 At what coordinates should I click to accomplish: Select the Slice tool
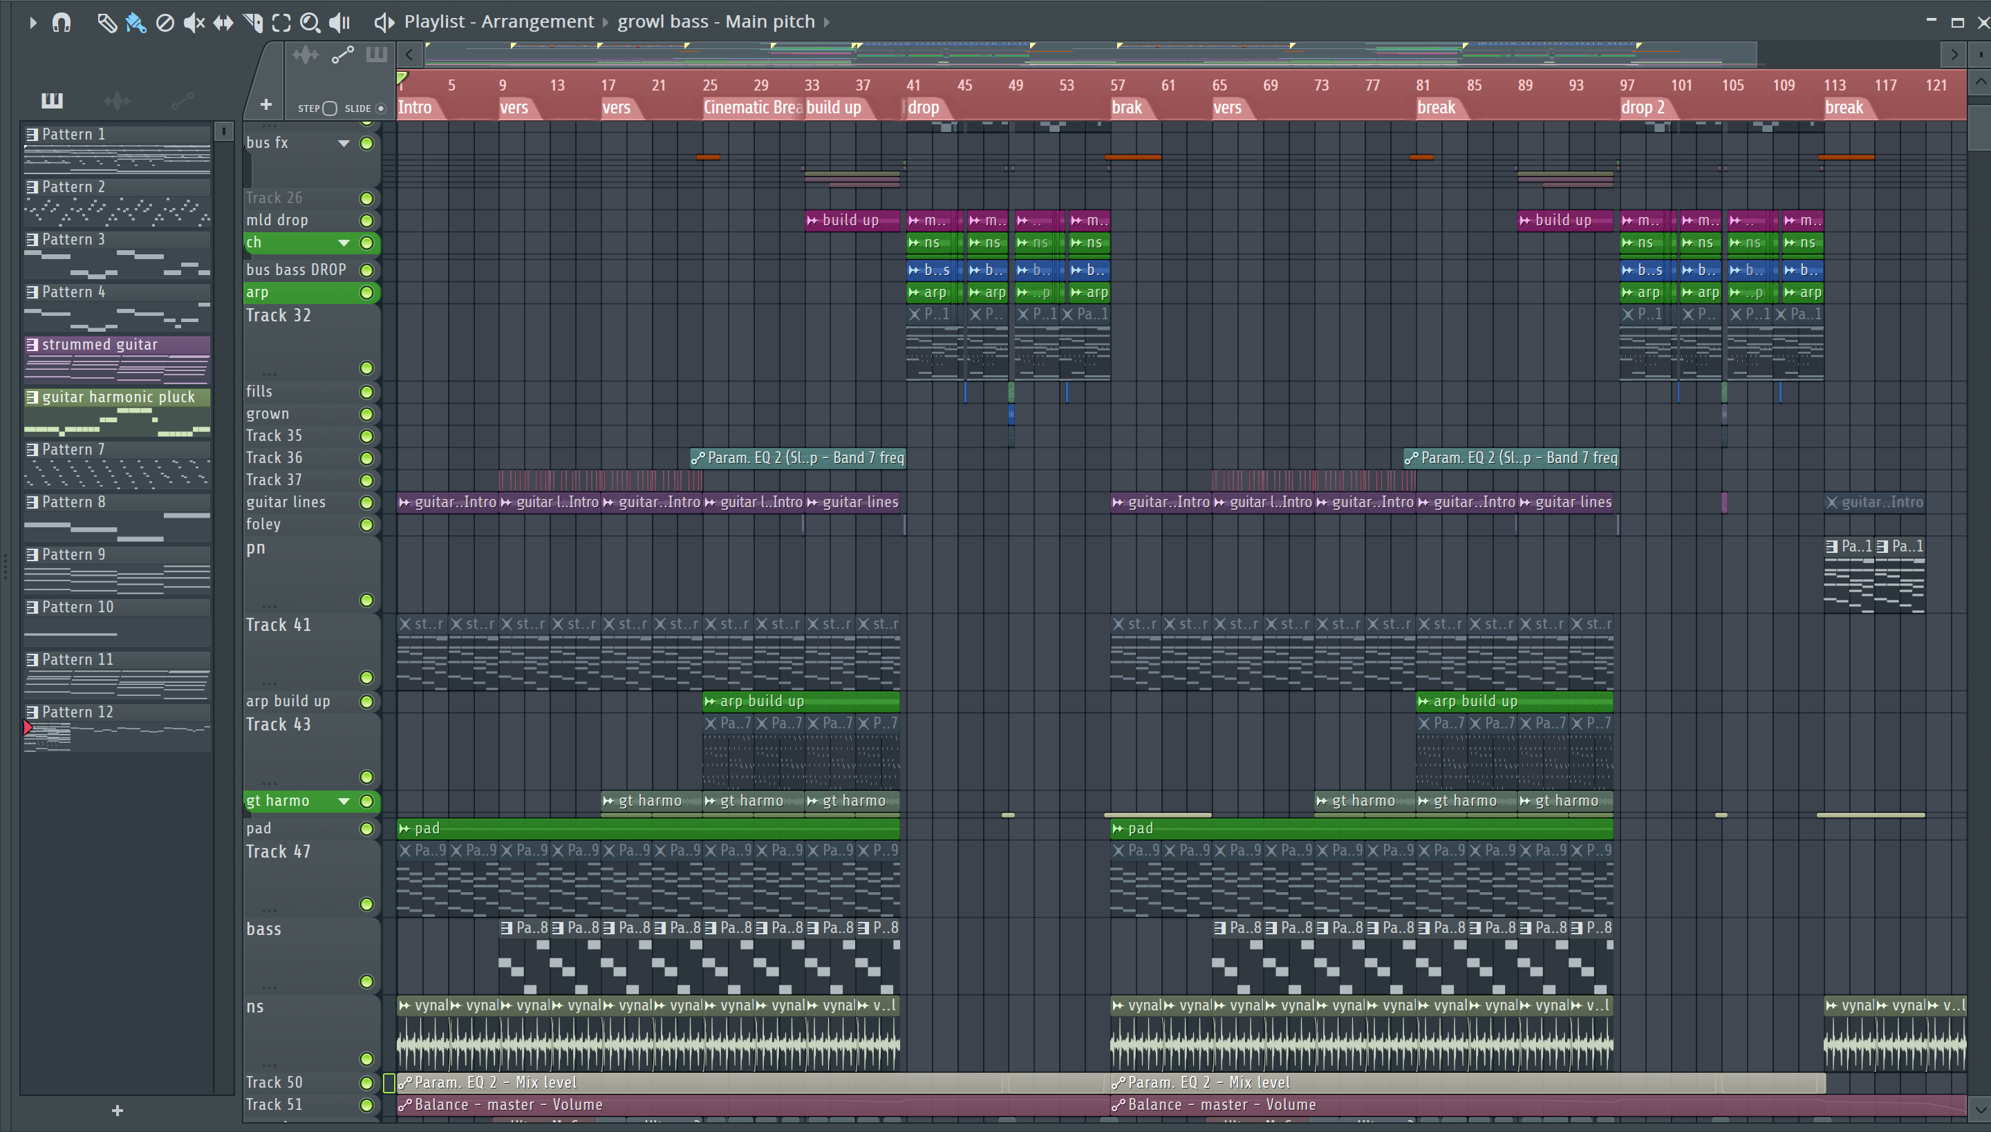(253, 23)
